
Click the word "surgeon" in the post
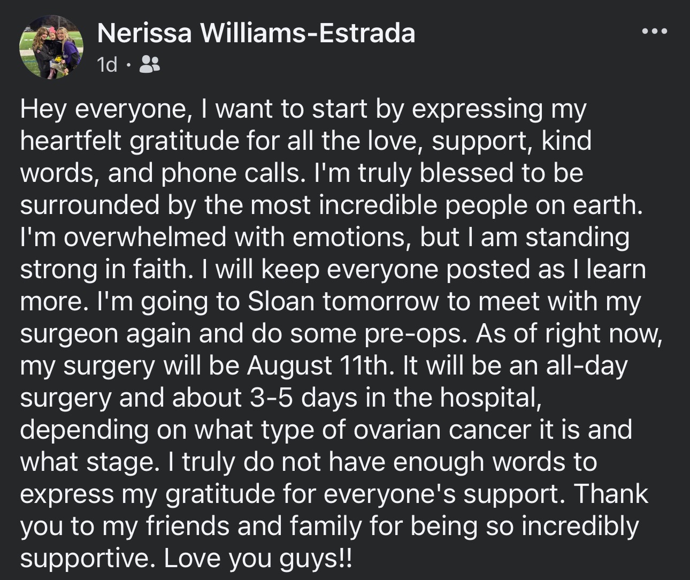coord(68,334)
